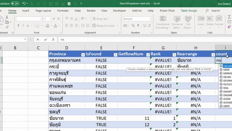Open the Province column filter dropdown

coord(83,55)
